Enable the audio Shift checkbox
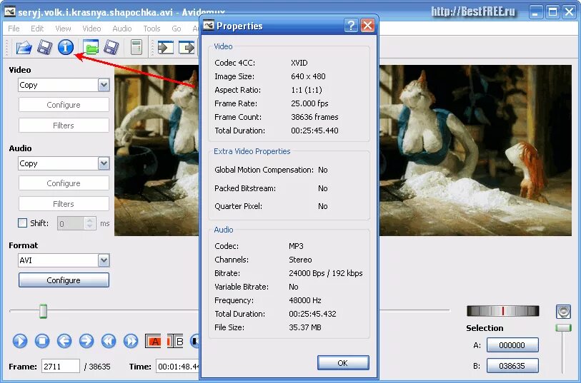This screenshot has width=581, height=383. click(x=23, y=223)
